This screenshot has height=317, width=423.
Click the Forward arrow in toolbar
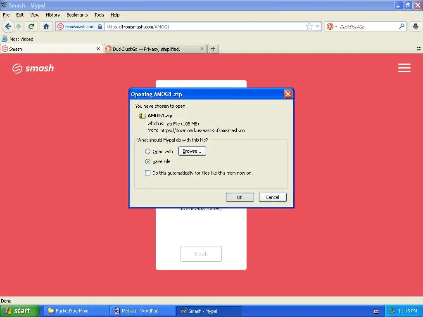(x=18, y=26)
